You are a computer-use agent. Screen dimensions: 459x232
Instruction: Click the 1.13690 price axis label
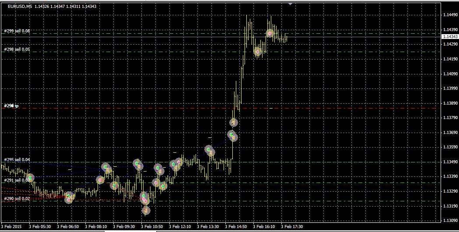point(450,132)
